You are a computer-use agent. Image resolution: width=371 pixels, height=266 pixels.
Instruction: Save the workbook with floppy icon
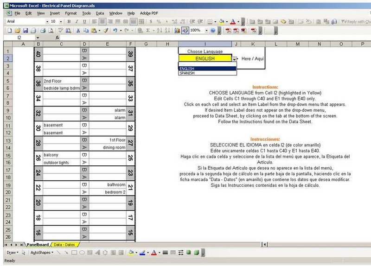pos(26,31)
